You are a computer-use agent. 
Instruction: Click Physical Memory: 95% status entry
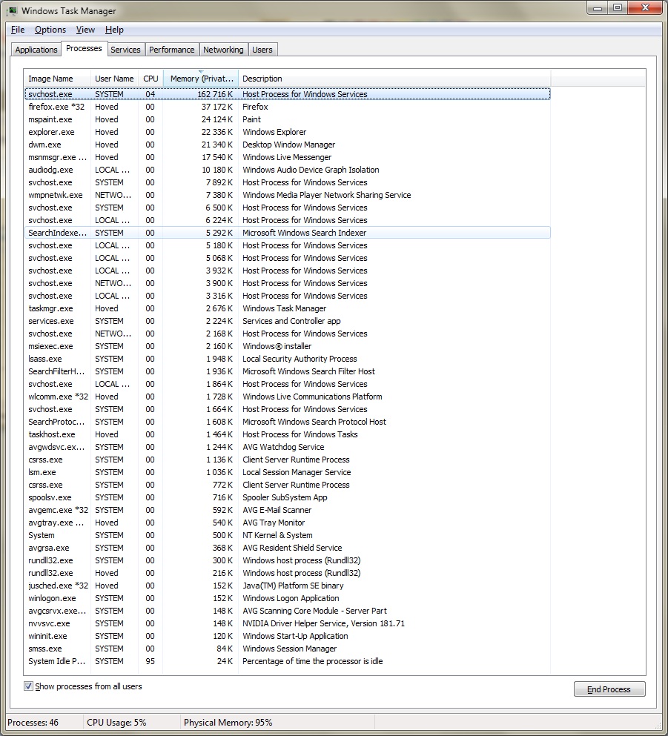(x=228, y=723)
